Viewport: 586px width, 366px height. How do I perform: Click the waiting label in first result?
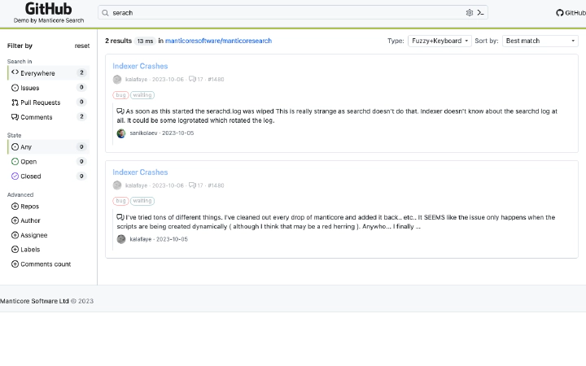[x=142, y=95]
